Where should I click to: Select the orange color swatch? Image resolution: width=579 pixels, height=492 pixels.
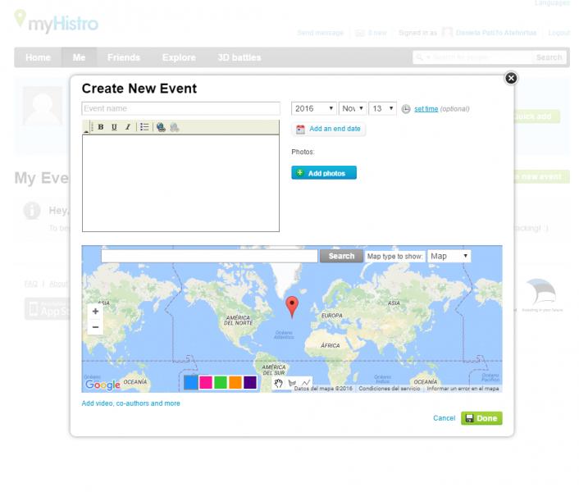pyautogui.click(x=235, y=382)
